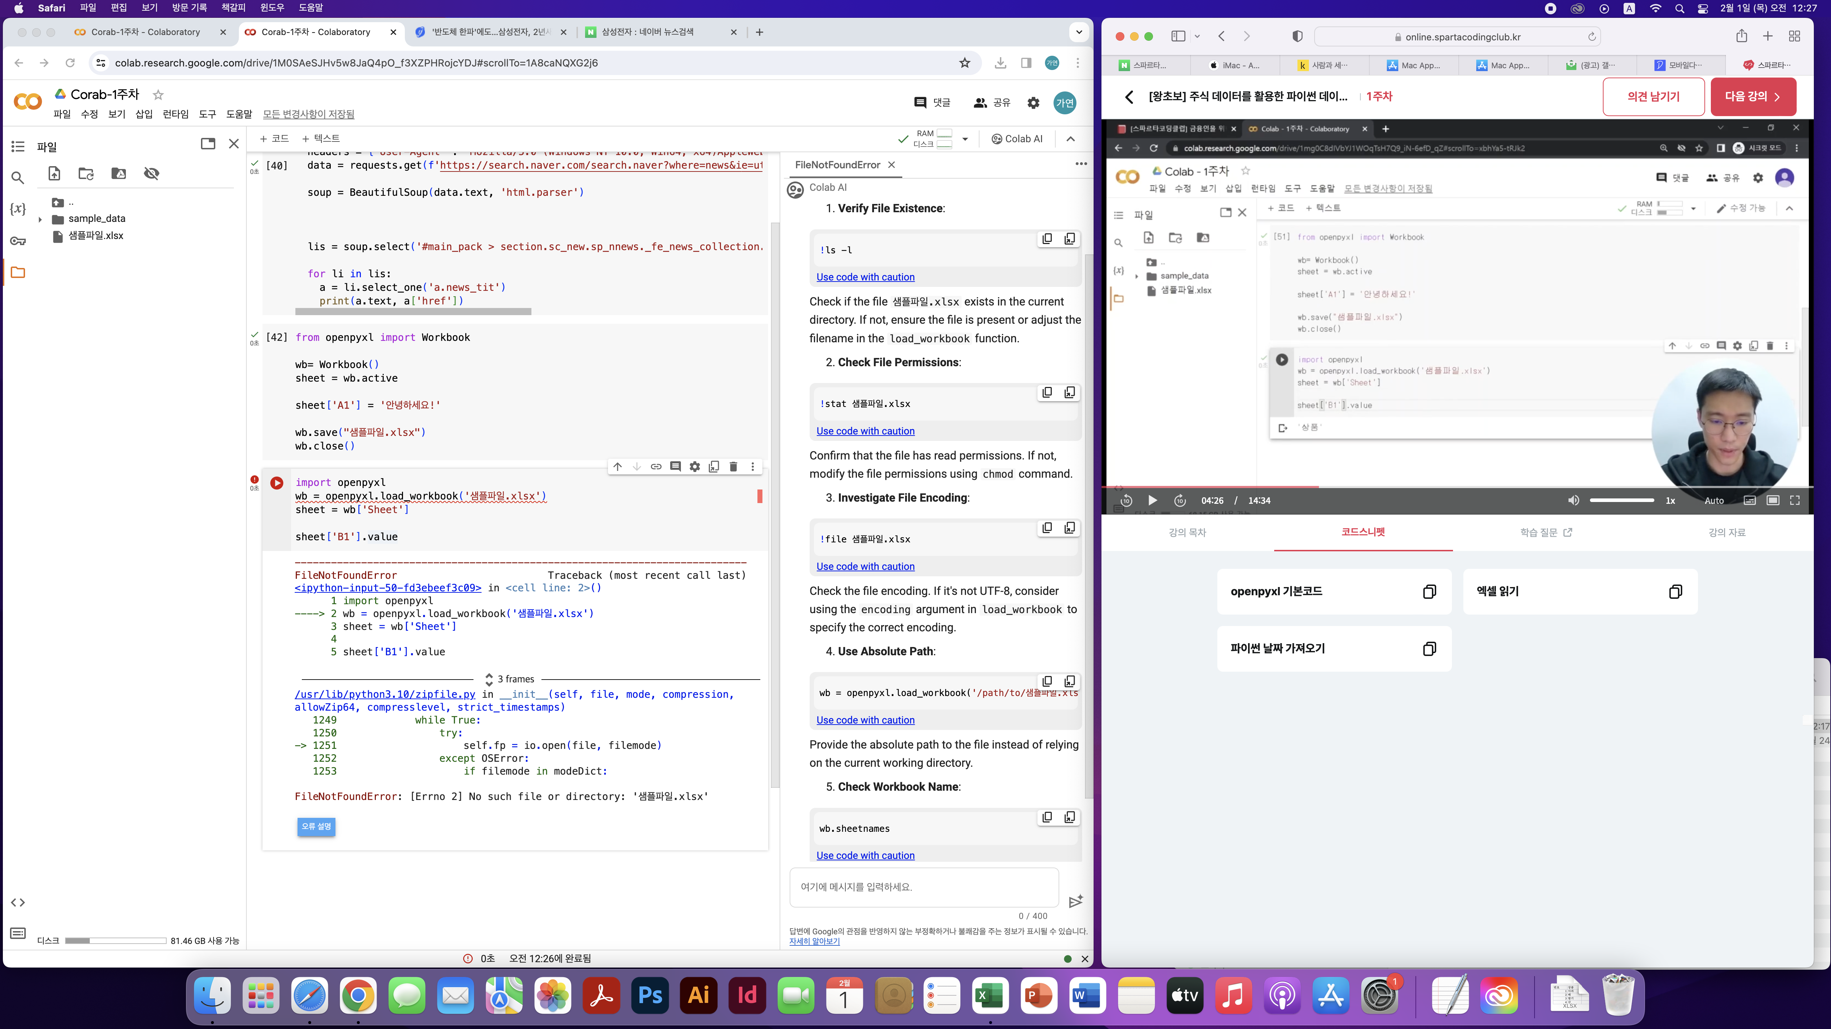Open the 도구 menu in Colab
The height and width of the screenshot is (1029, 1831).
point(207,114)
